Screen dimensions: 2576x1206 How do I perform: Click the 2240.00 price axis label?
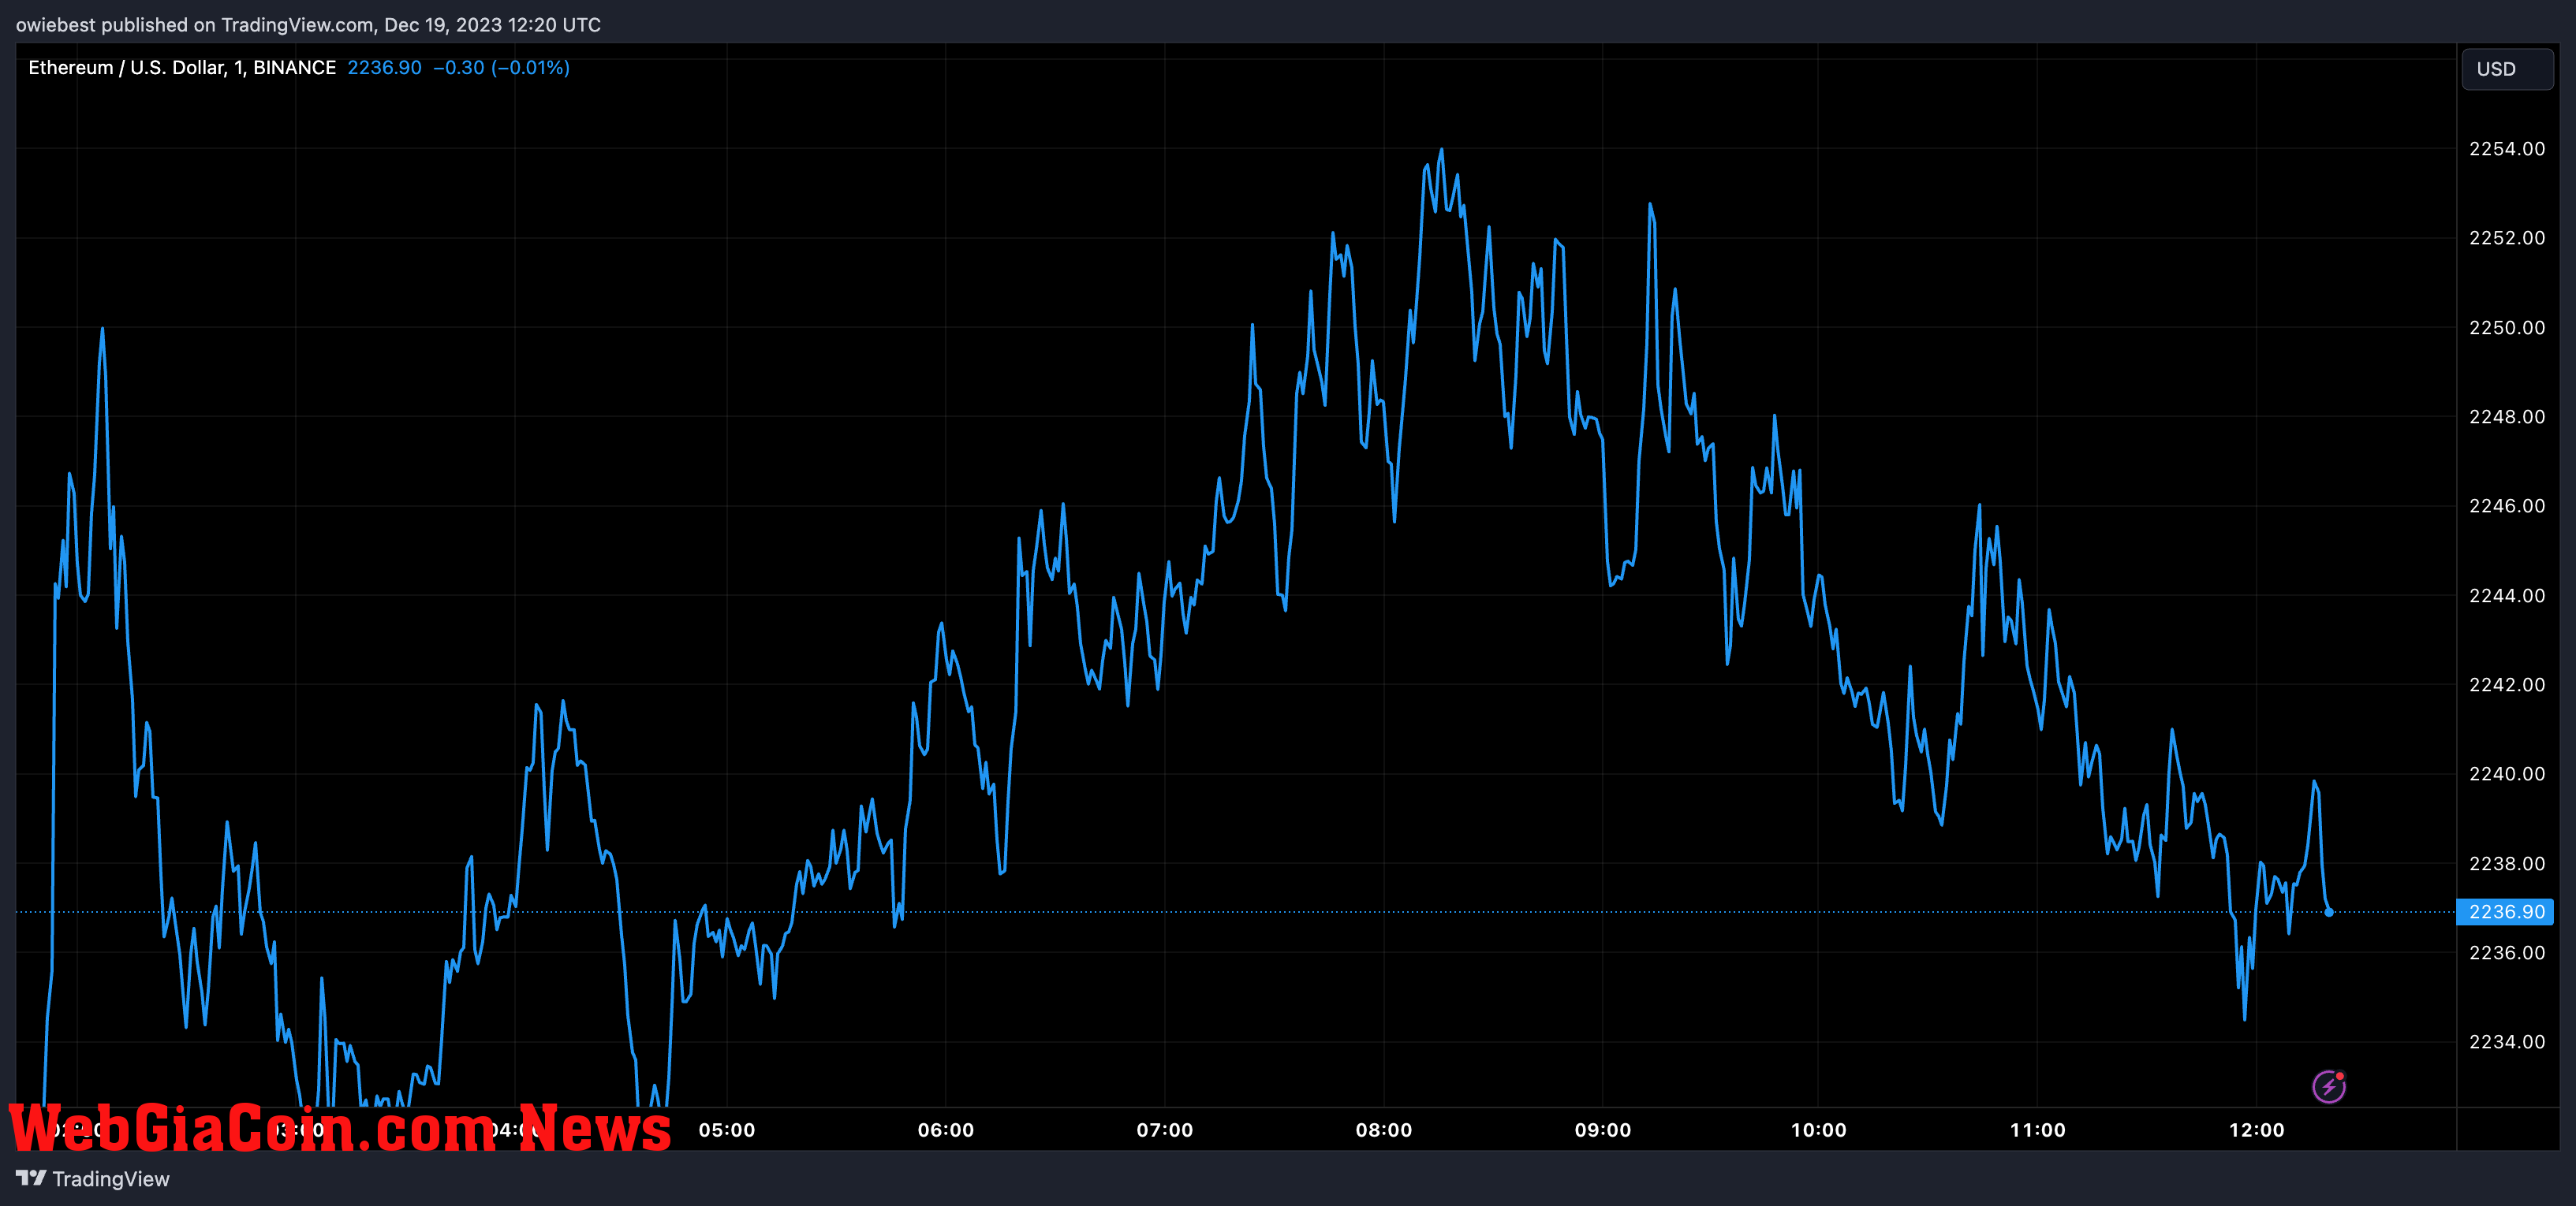pos(2507,773)
